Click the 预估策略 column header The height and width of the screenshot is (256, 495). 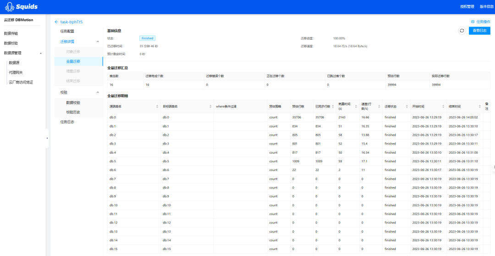275,107
